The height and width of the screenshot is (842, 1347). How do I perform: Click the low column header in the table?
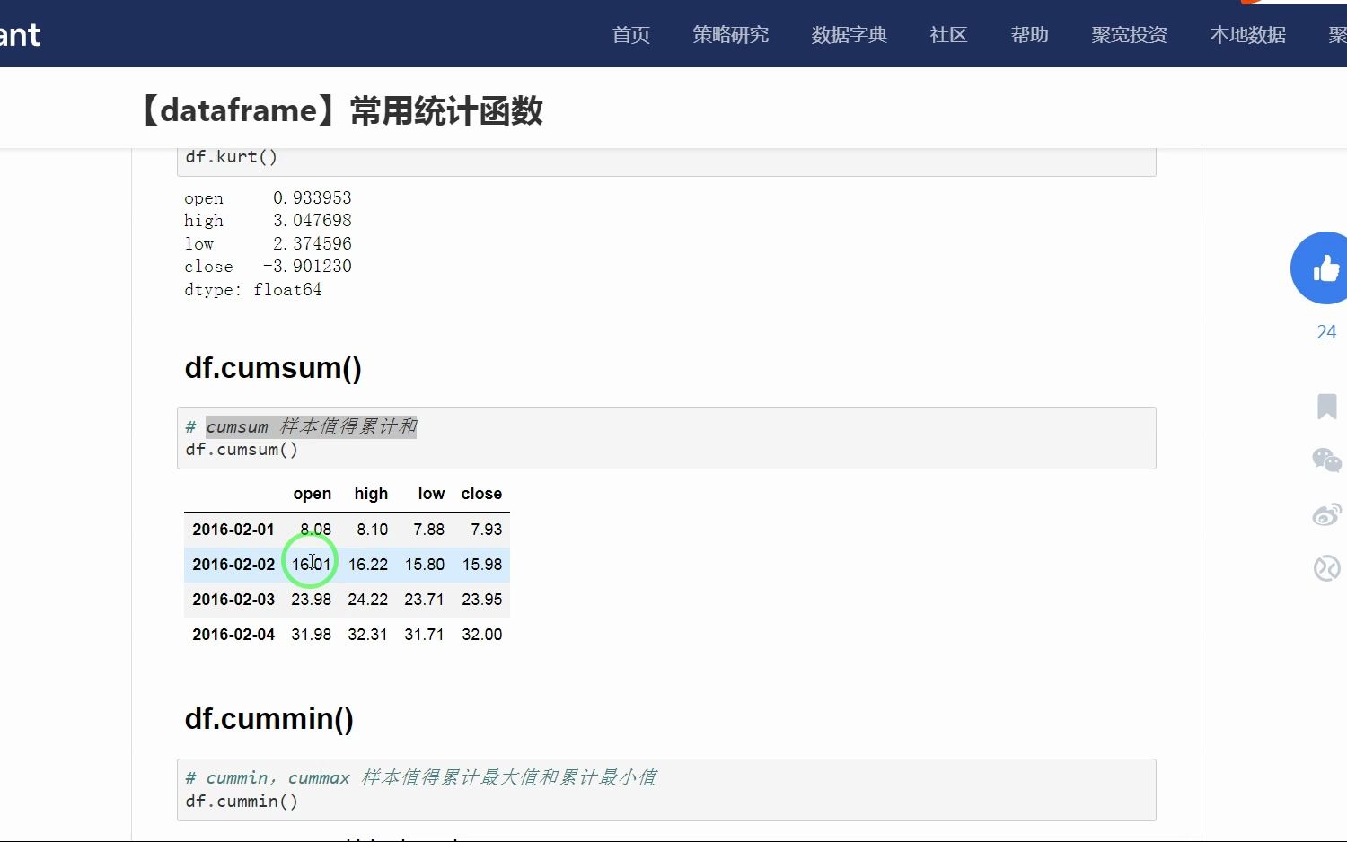point(431,494)
